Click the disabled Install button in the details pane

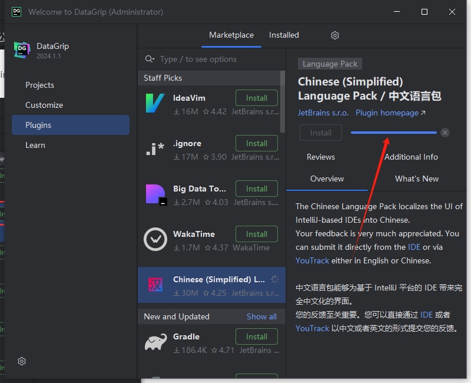tap(320, 133)
